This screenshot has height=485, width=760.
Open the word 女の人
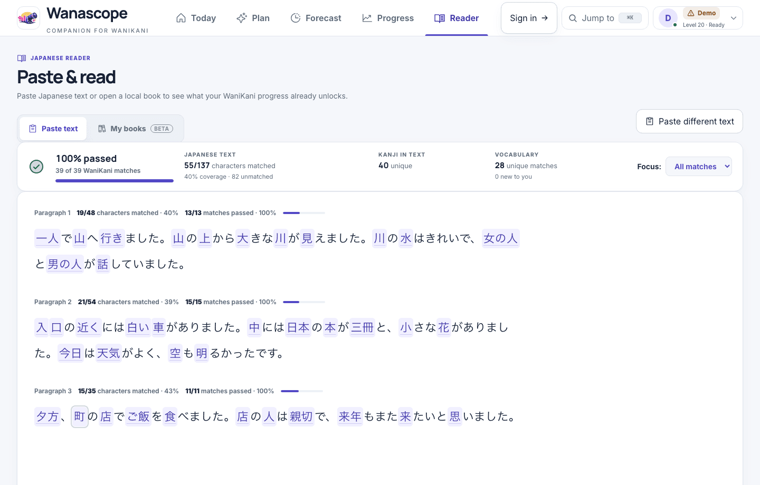(x=501, y=238)
